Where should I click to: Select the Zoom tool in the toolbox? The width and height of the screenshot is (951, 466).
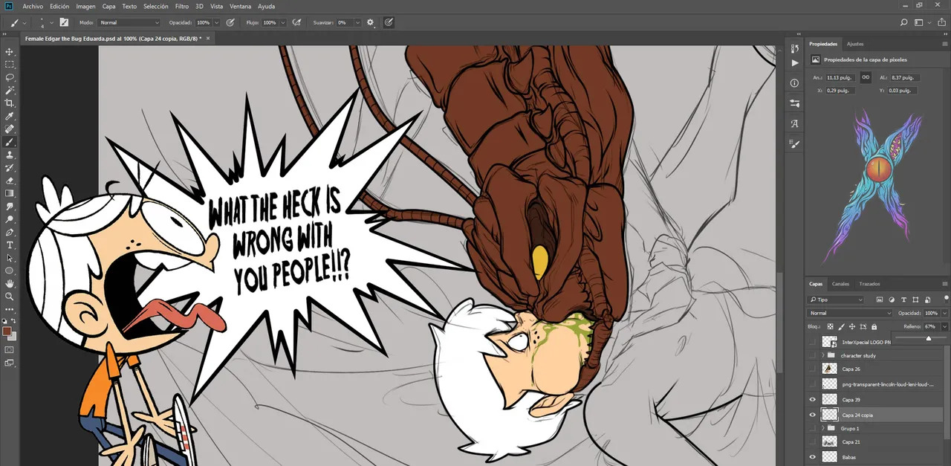[x=10, y=297]
